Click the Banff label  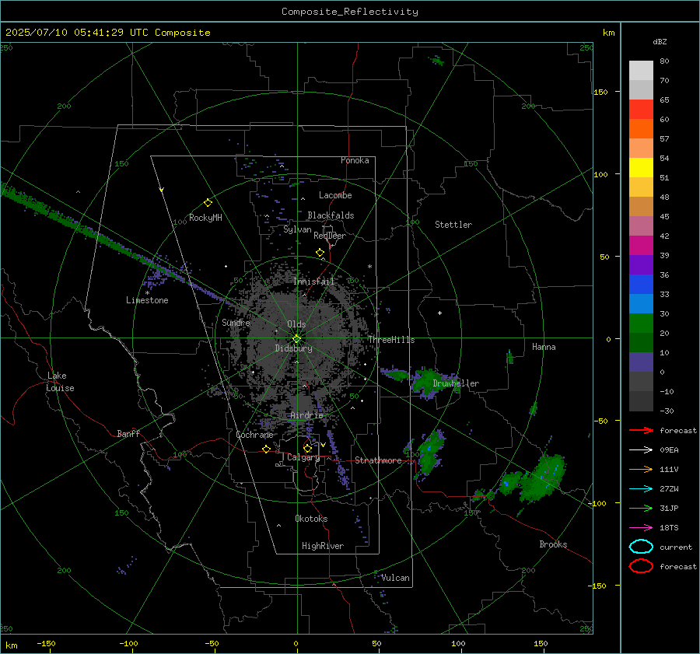pos(128,434)
